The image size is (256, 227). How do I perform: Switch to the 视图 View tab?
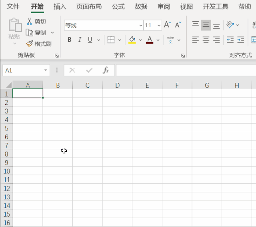pos(186,6)
